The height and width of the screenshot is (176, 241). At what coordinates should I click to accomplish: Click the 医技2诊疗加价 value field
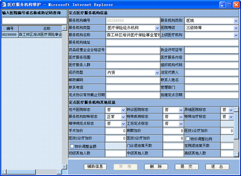116,138
